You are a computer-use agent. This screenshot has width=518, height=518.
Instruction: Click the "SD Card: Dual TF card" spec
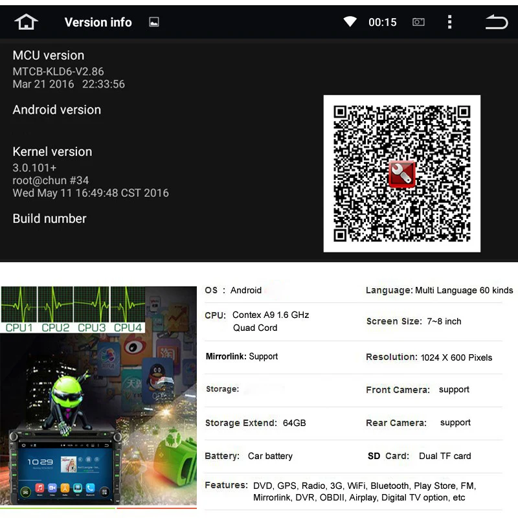pos(419,456)
